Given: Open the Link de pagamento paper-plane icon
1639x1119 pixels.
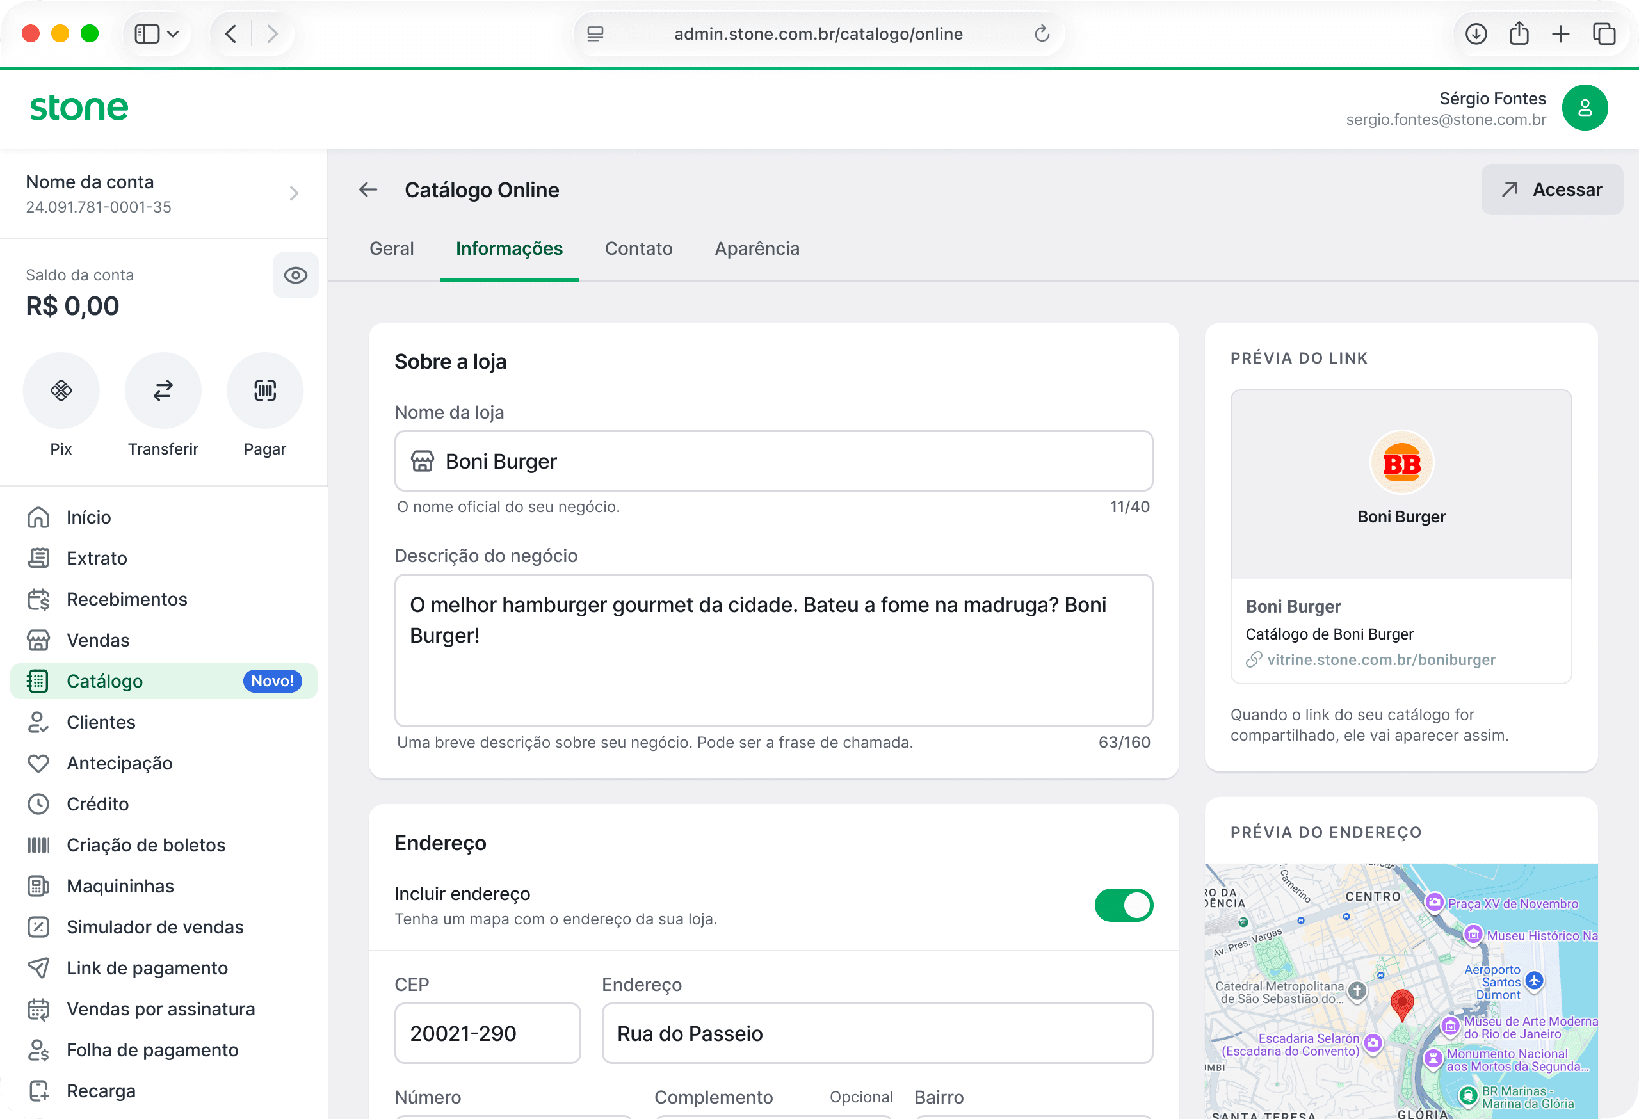Looking at the screenshot, I should (38, 967).
